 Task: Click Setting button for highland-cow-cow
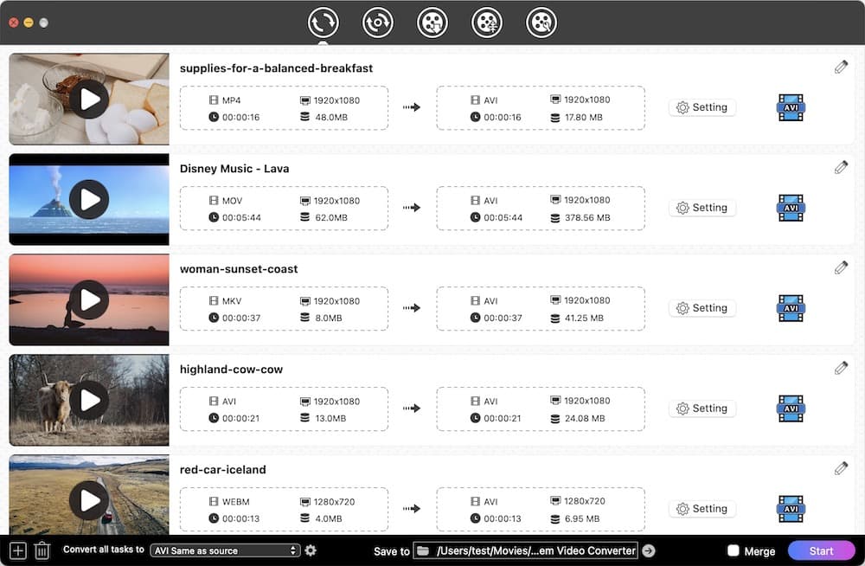(x=702, y=408)
